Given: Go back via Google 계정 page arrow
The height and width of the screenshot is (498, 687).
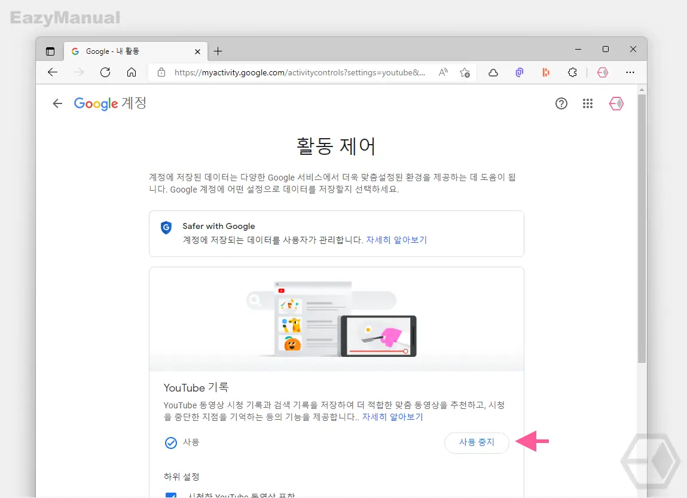Looking at the screenshot, I should 57,103.
